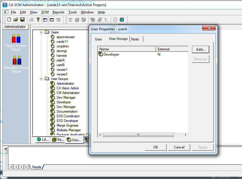Collapse the Users folder in tree

[41, 32]
